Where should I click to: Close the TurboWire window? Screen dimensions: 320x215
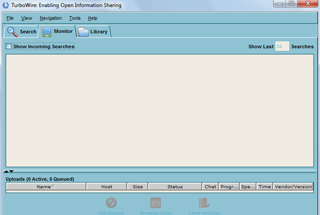point(308,3)
